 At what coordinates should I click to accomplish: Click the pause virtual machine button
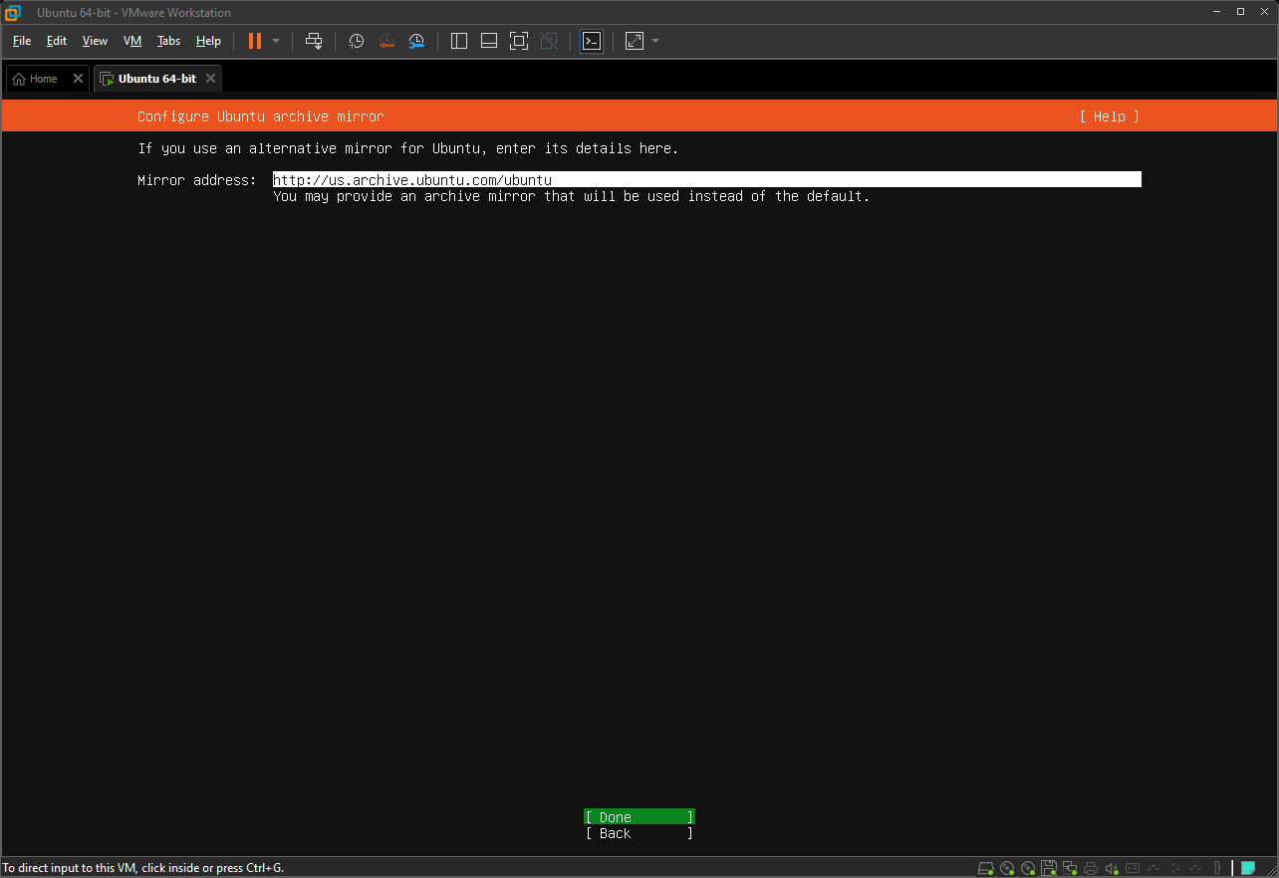tap(255, 41)
